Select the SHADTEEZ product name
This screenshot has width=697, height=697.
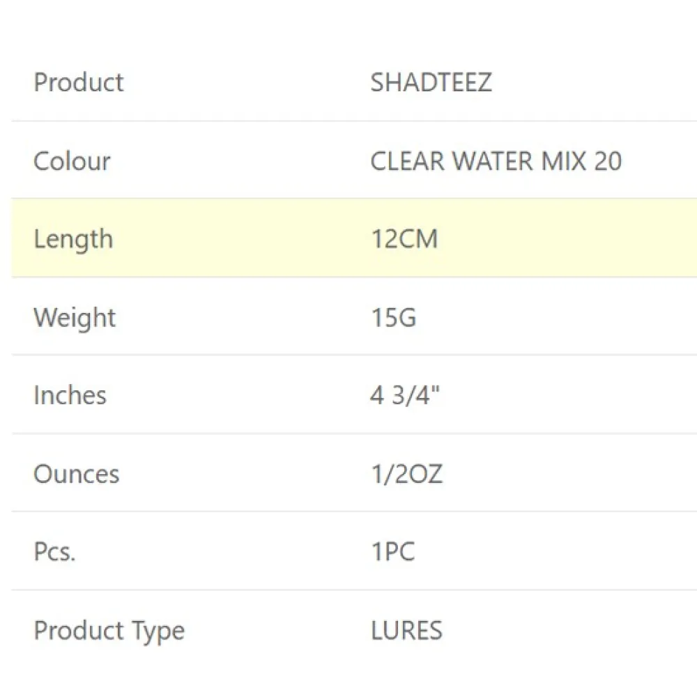click(431, 82)
